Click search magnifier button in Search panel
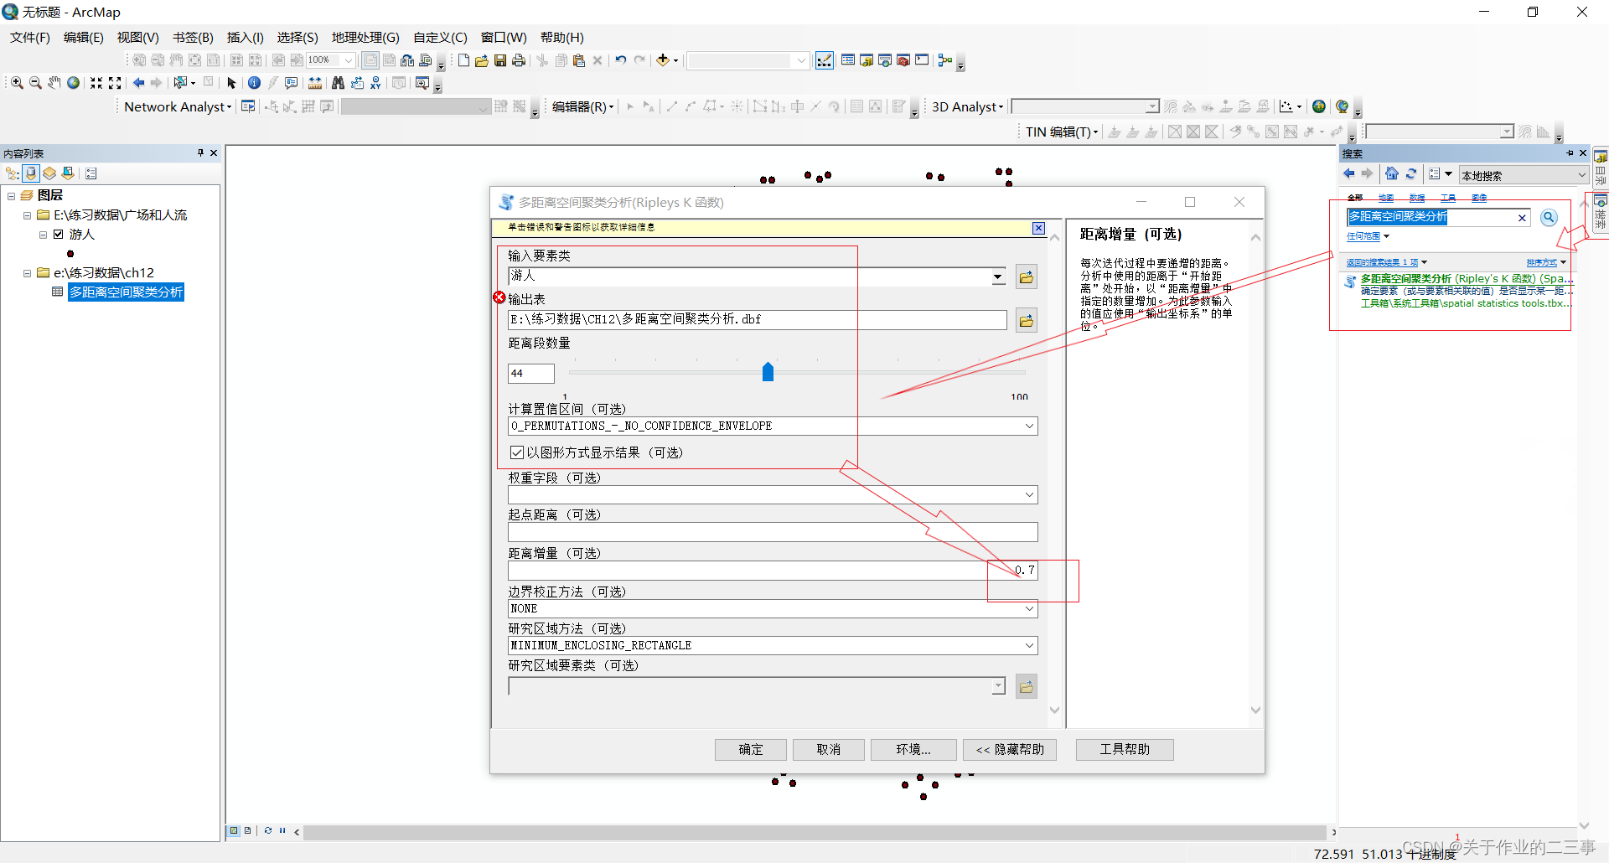The height and width of the screenshot is (863, 1609). coord(1549,217)
